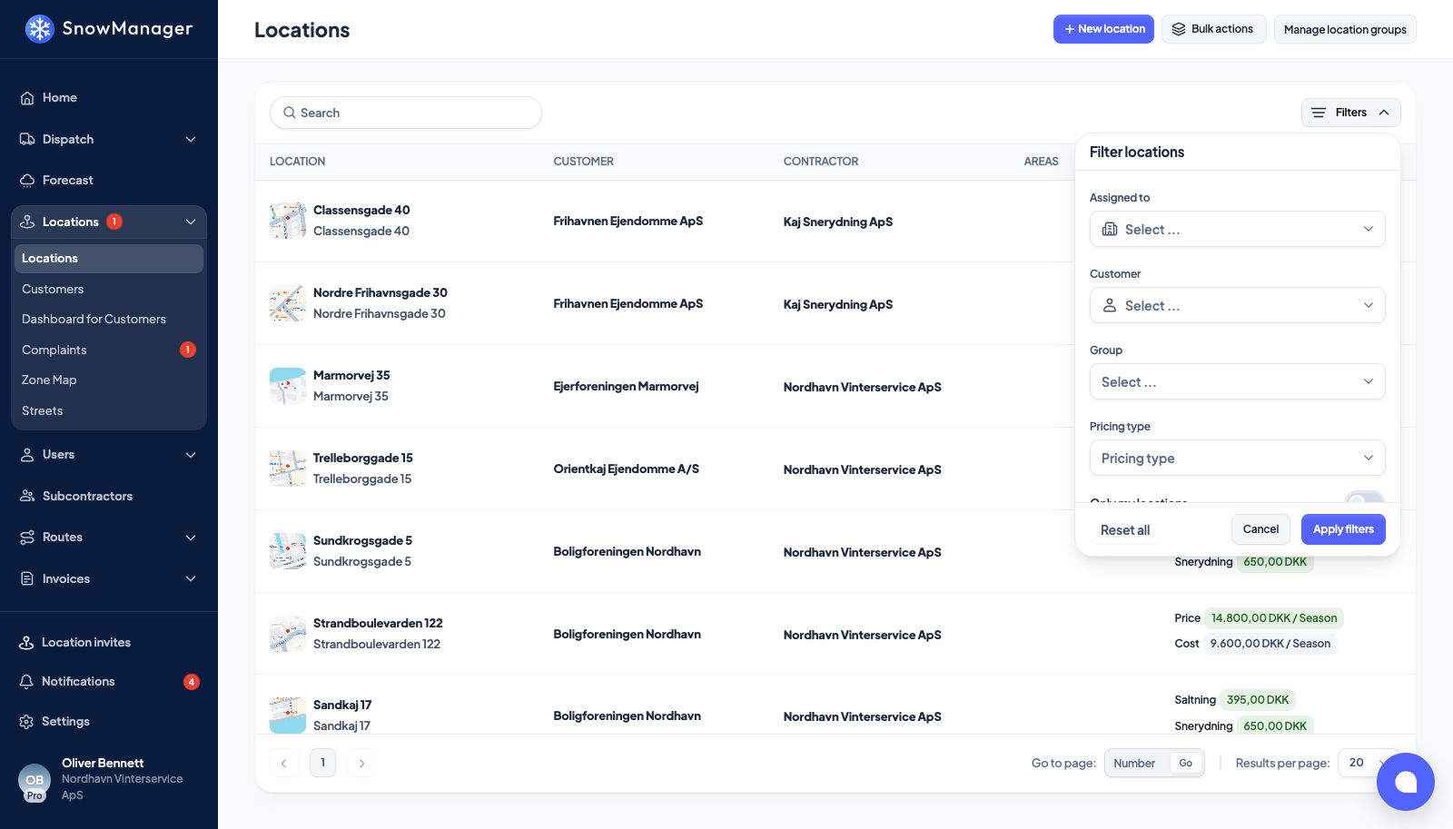
Task: Expand the Routes menu chevron
Action: (x=191, y=537)
